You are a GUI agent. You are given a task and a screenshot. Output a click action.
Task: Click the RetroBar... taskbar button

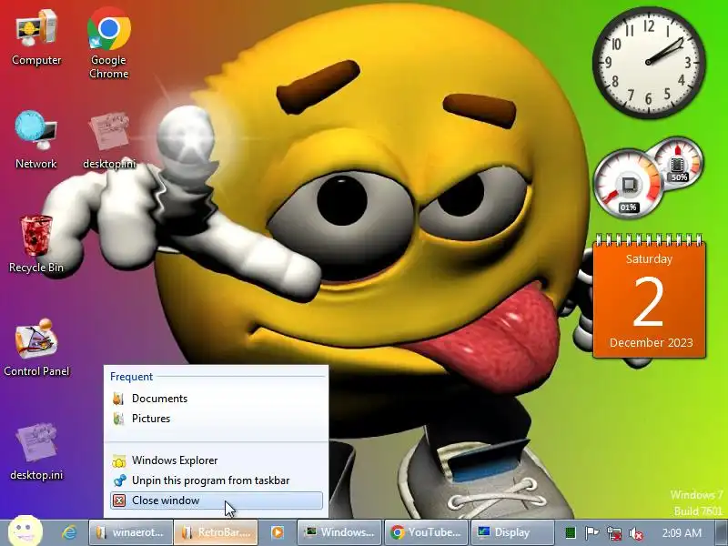[x=216, y=532]
